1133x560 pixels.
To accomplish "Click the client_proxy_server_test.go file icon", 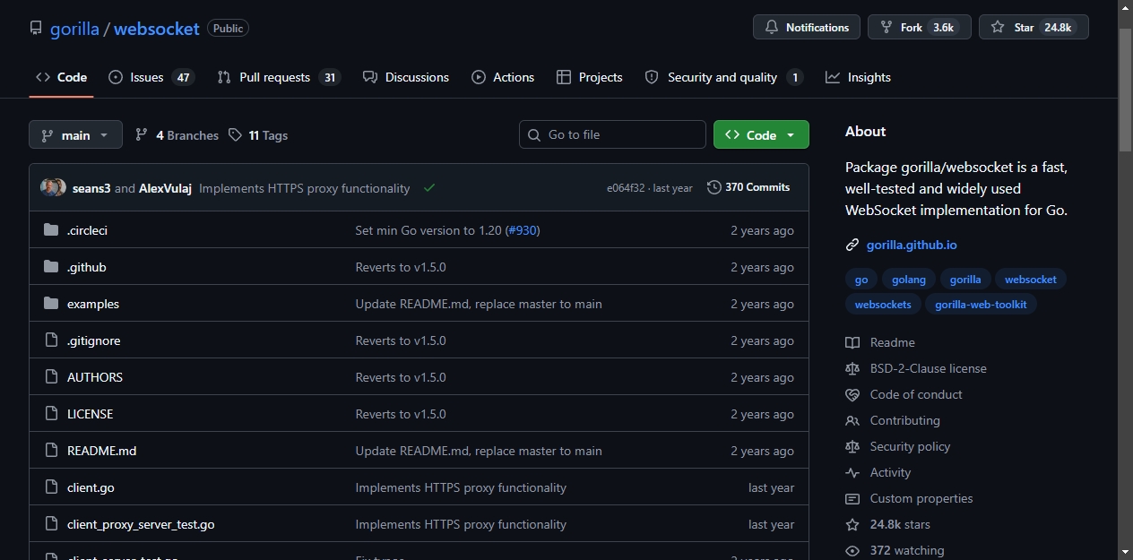I will [x=51, y=524].
